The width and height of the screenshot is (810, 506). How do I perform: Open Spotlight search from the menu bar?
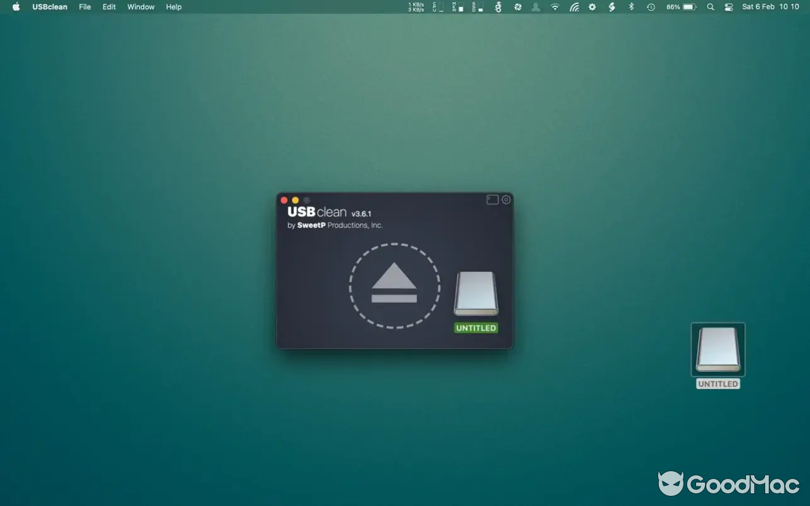click(x=710, y=7)
